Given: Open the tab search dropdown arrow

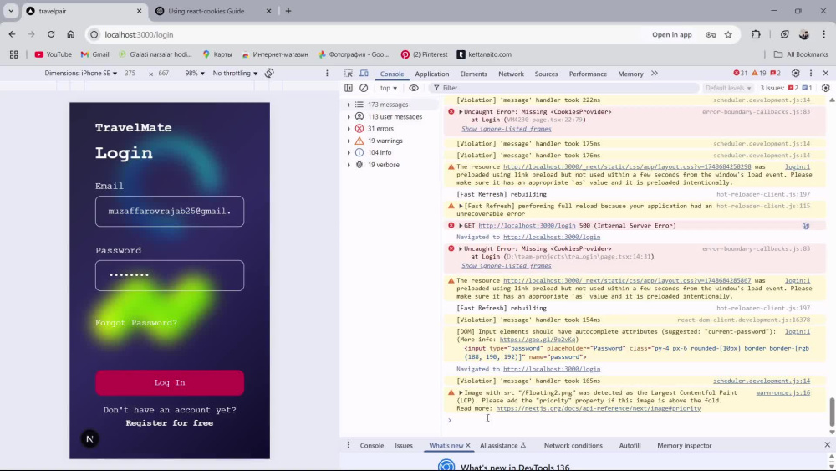Looking at the screenshot, I should coord(11,11).
